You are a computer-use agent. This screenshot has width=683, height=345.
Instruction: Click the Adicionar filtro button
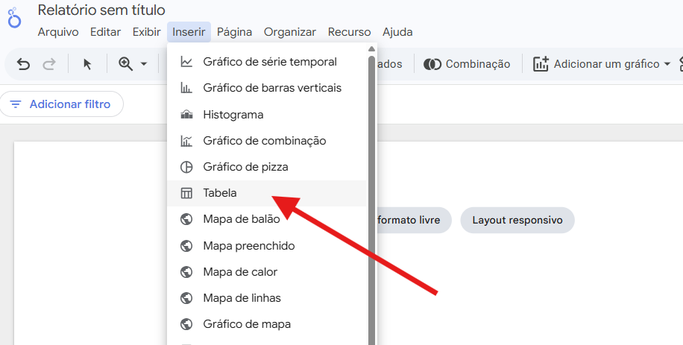coord(62,104)
